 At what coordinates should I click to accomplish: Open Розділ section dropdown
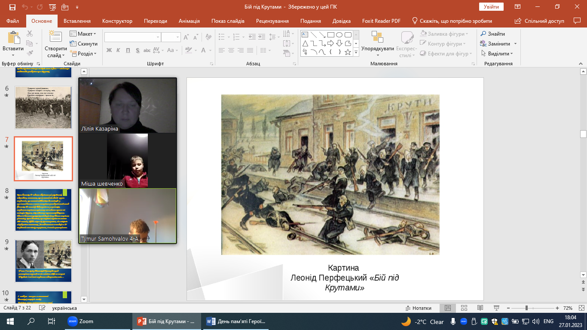83,54
